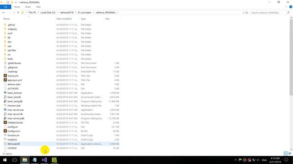Expand the ribbon chevron
Image resolution: width=293 pixels, height=164 pixels.
286,7
